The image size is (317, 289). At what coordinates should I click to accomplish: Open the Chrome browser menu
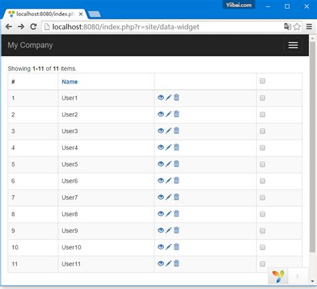[309, 27]
